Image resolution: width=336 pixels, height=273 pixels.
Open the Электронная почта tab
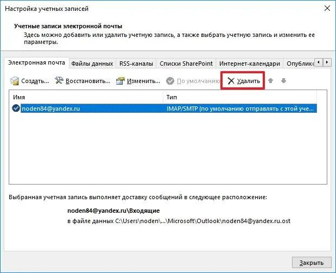coord(36,62)
